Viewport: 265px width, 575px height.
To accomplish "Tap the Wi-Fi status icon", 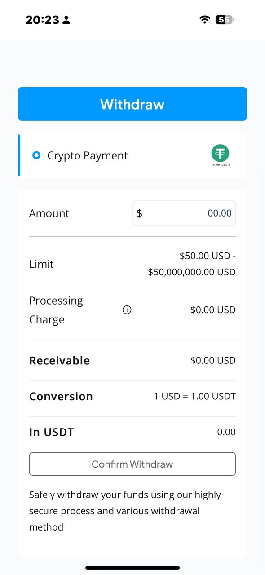I will pyautogui.click(x=205, y=20).
